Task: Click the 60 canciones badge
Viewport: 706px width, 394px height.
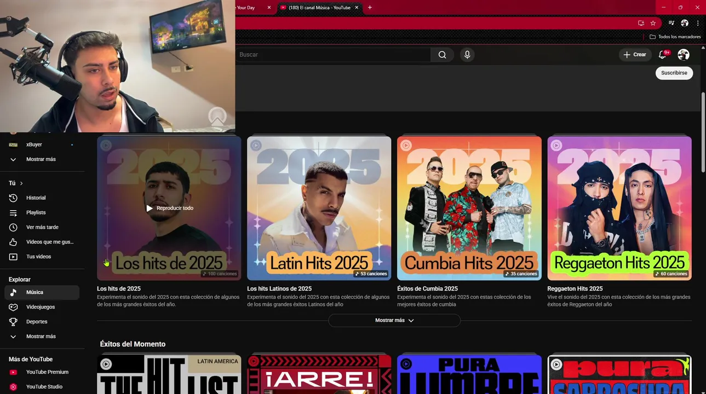Action: click(671, 274)
